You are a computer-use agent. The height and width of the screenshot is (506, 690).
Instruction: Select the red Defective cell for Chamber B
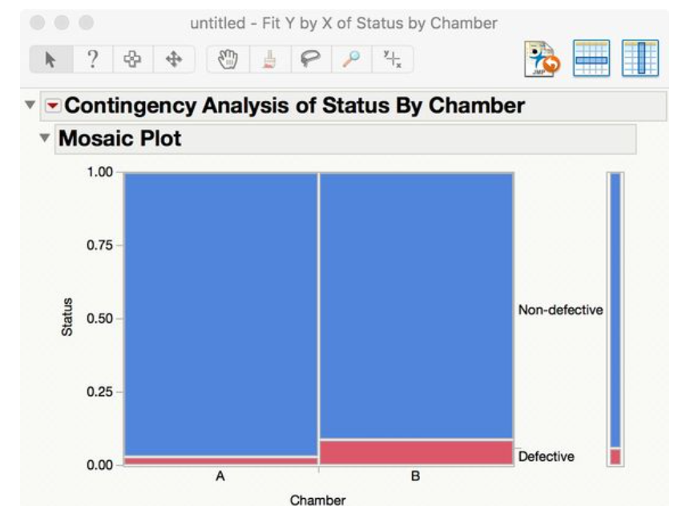pos(416,451)
